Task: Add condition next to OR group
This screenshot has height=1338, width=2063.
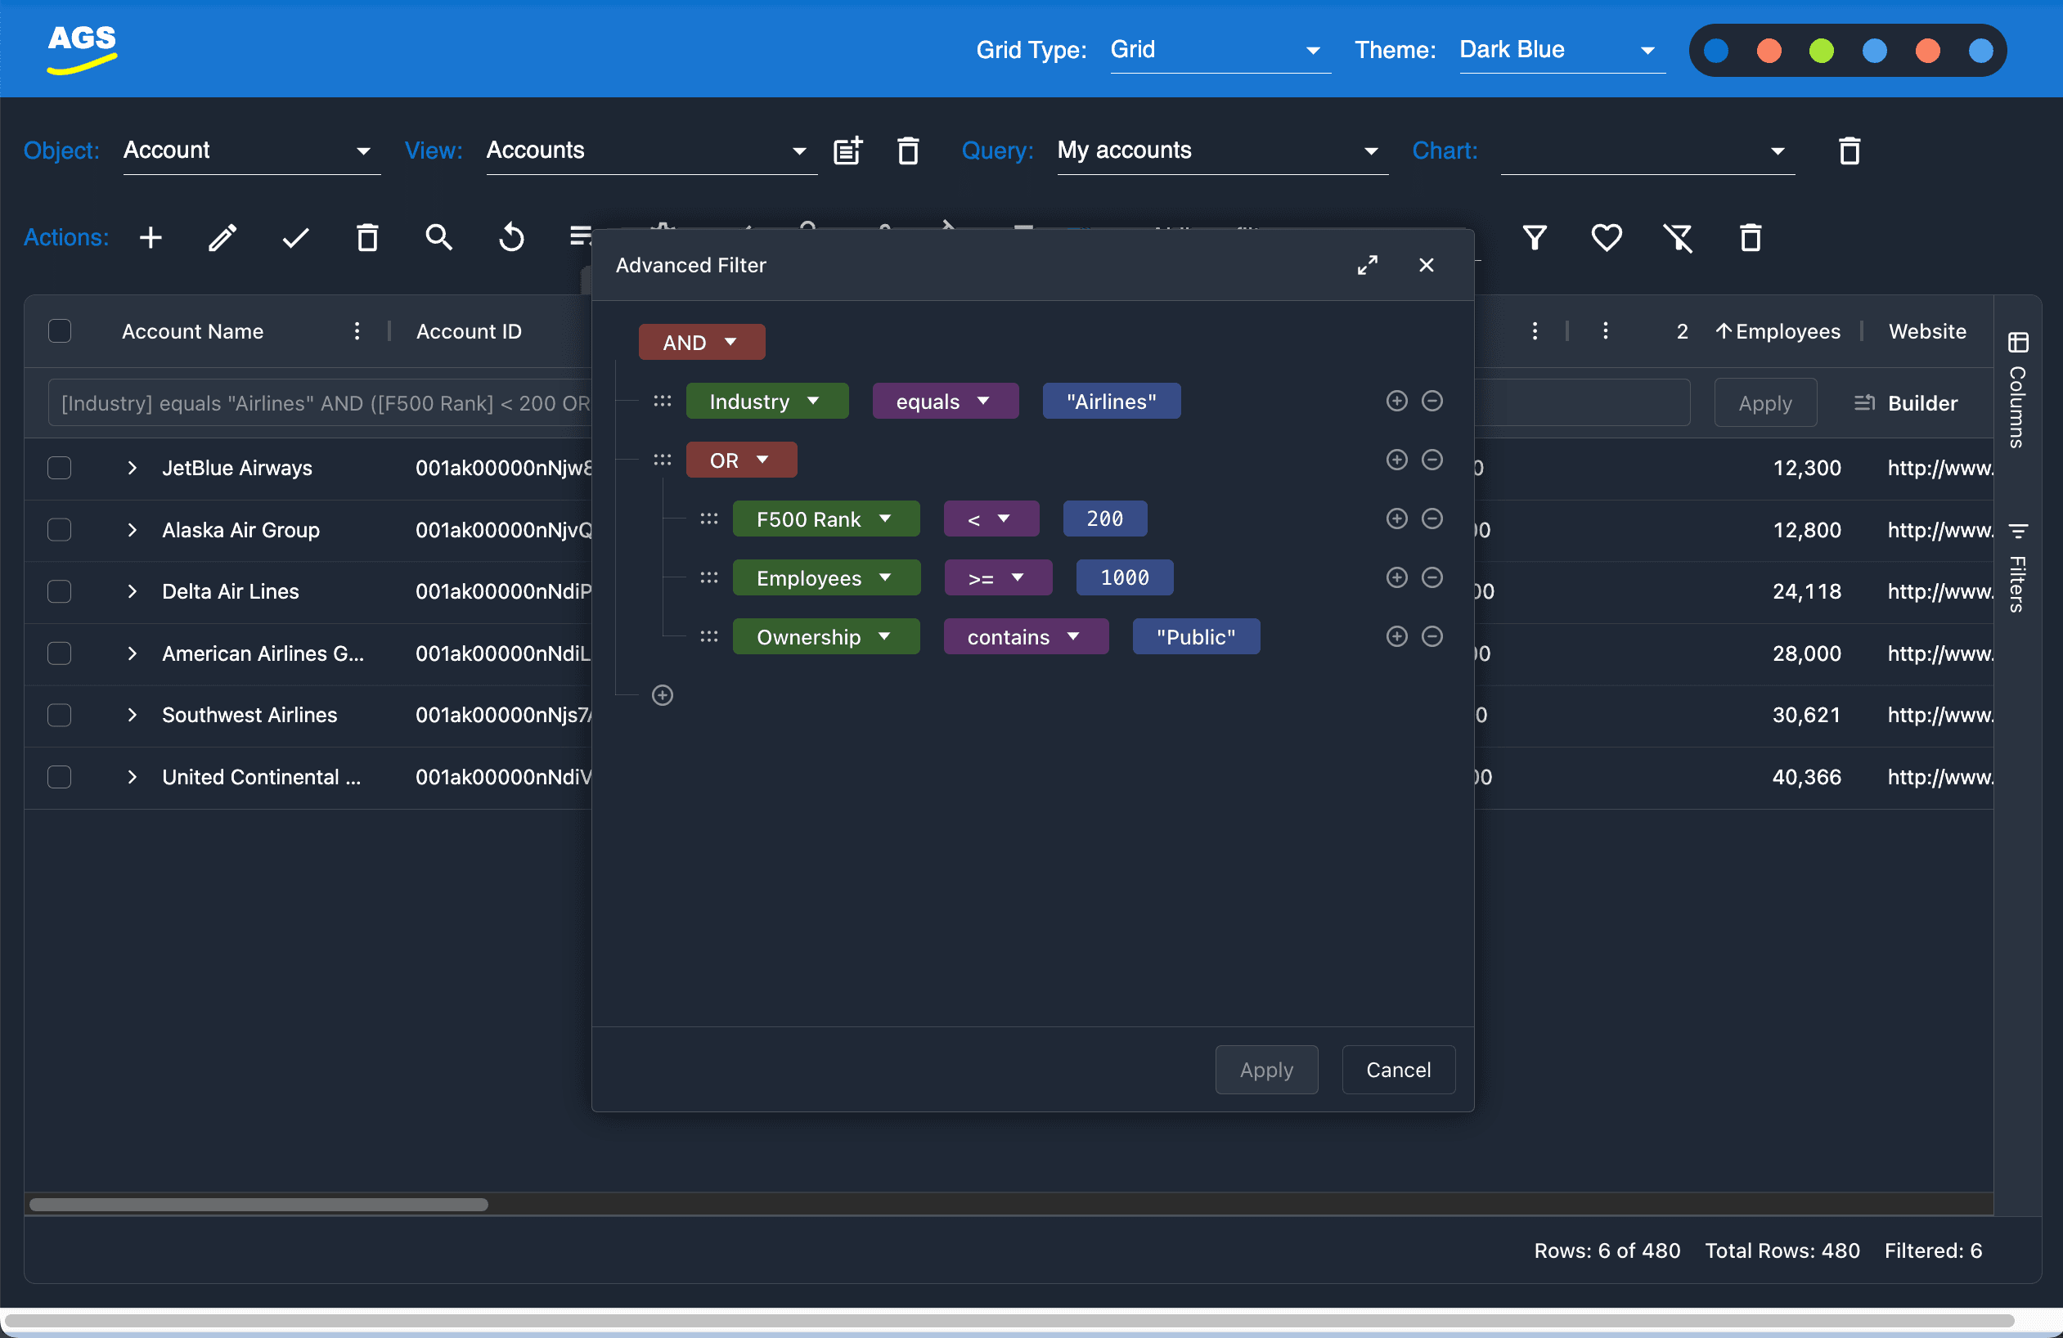Action: [1396, 460]
